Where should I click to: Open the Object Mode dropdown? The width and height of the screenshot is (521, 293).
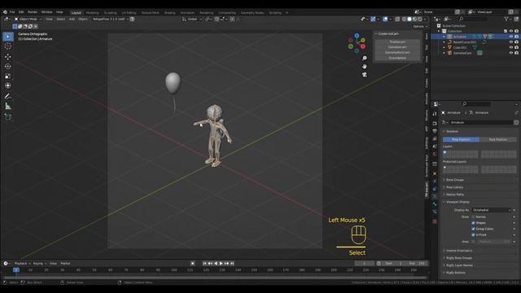[28, 20]
